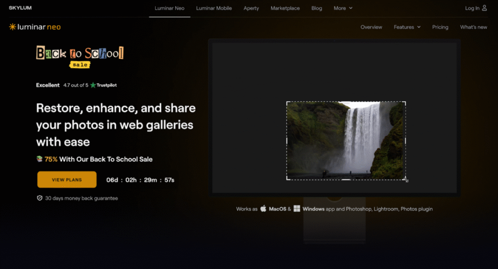
Task: Click the Apple MacOS icon
Action: (x=263, y=209)
